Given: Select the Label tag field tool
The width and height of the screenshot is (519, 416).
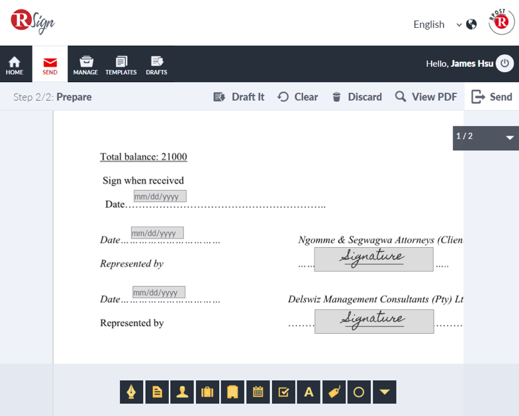Looking at the screenshot, I should tap(334, 392).
